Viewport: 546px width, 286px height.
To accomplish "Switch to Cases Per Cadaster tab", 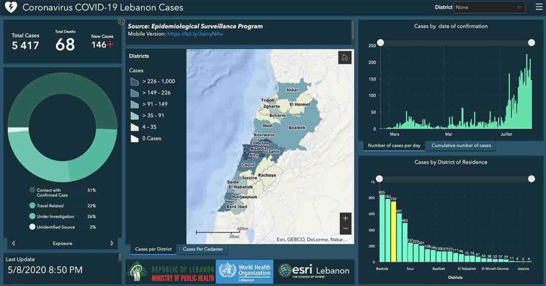I will (202, 249).
